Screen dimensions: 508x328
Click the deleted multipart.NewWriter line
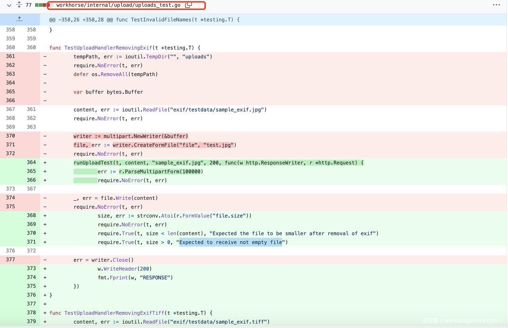(131, 136)
